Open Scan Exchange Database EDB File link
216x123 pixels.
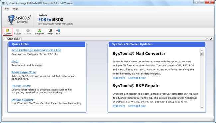[x=36, y=50]
